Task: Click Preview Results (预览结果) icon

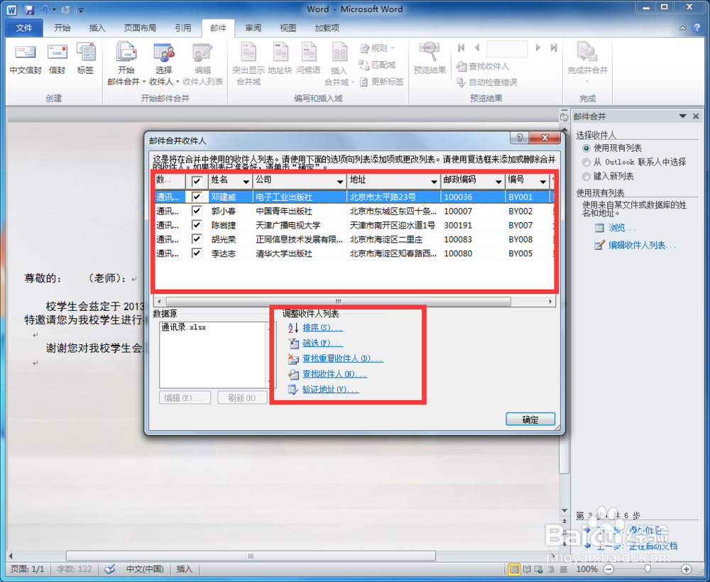Action: tap(430, 58)
